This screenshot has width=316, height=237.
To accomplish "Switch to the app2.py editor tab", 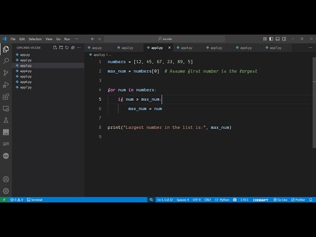I will [129, 48].
